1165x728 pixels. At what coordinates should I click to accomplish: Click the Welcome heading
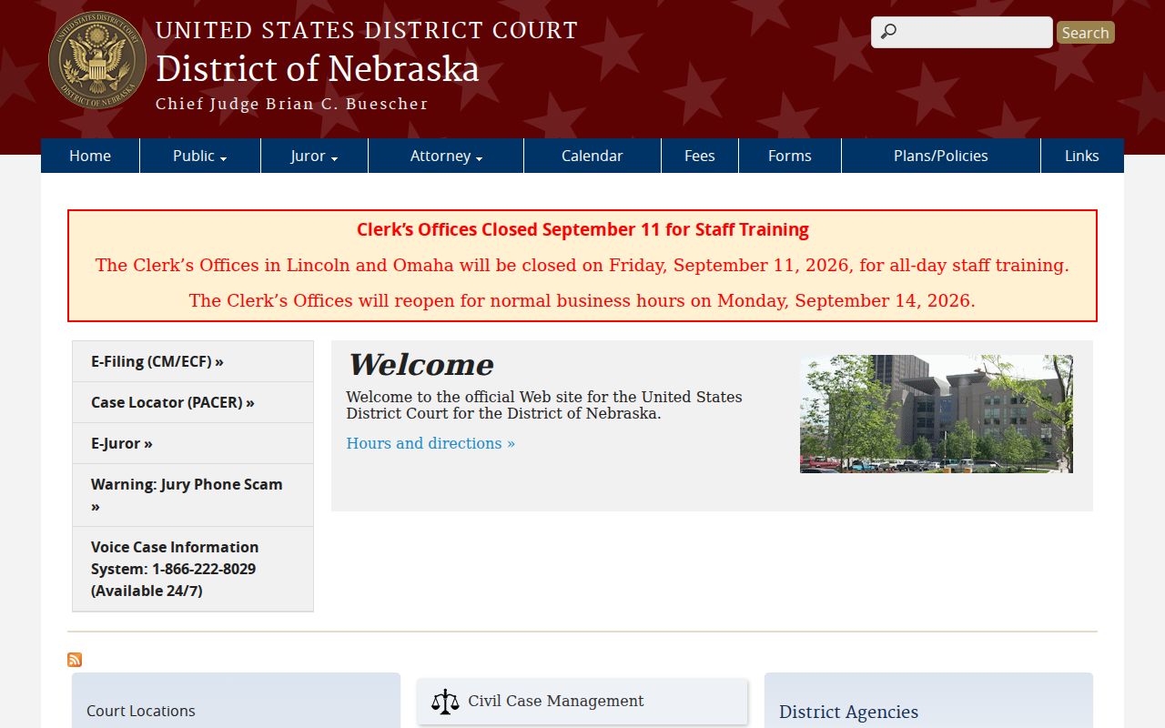(x=420, y=364)
